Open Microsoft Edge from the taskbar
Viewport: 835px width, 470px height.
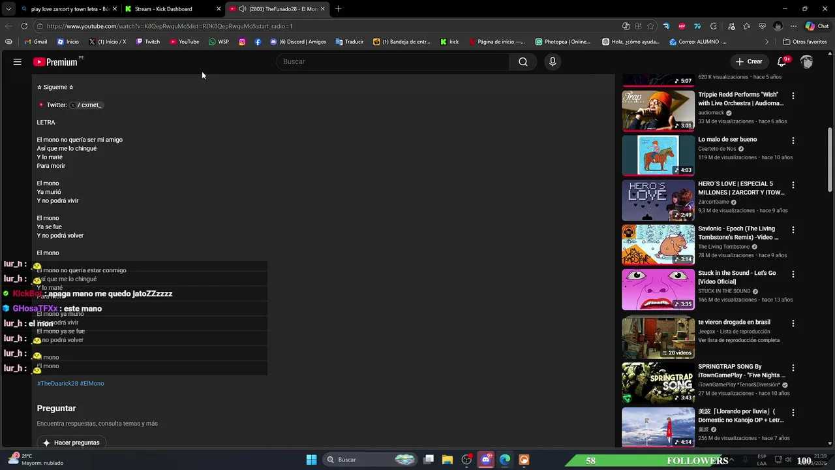click(x=505, y=460)
